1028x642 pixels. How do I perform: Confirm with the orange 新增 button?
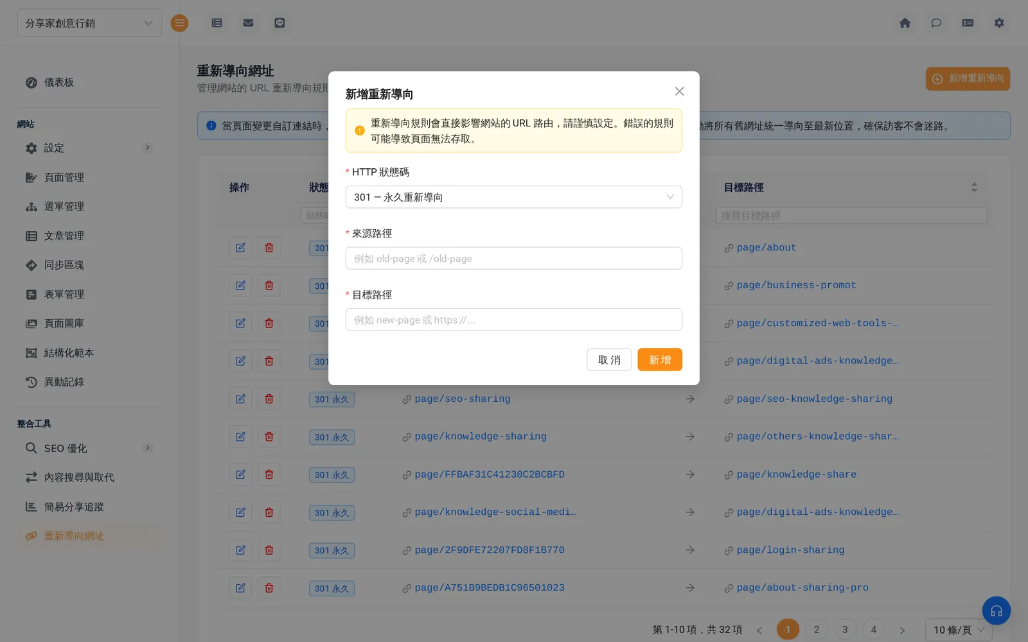pos(660,360)
